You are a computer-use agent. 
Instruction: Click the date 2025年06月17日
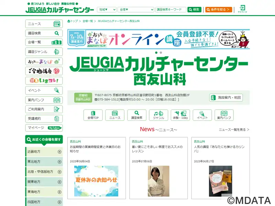[204, 161]
